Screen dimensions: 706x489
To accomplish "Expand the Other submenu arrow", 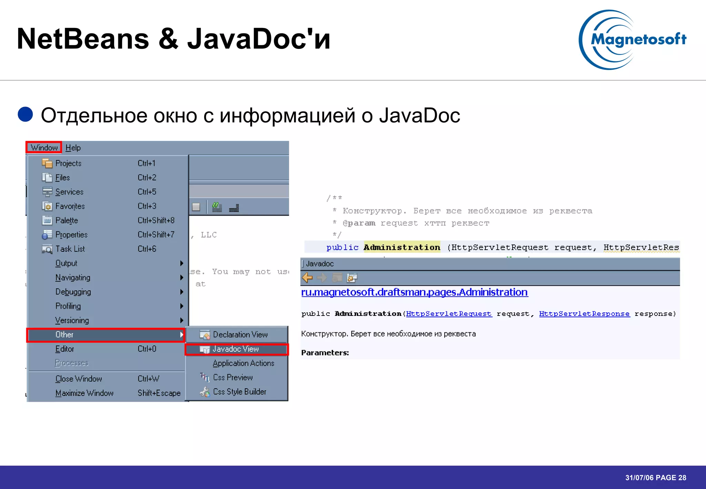I will point(182,335).
